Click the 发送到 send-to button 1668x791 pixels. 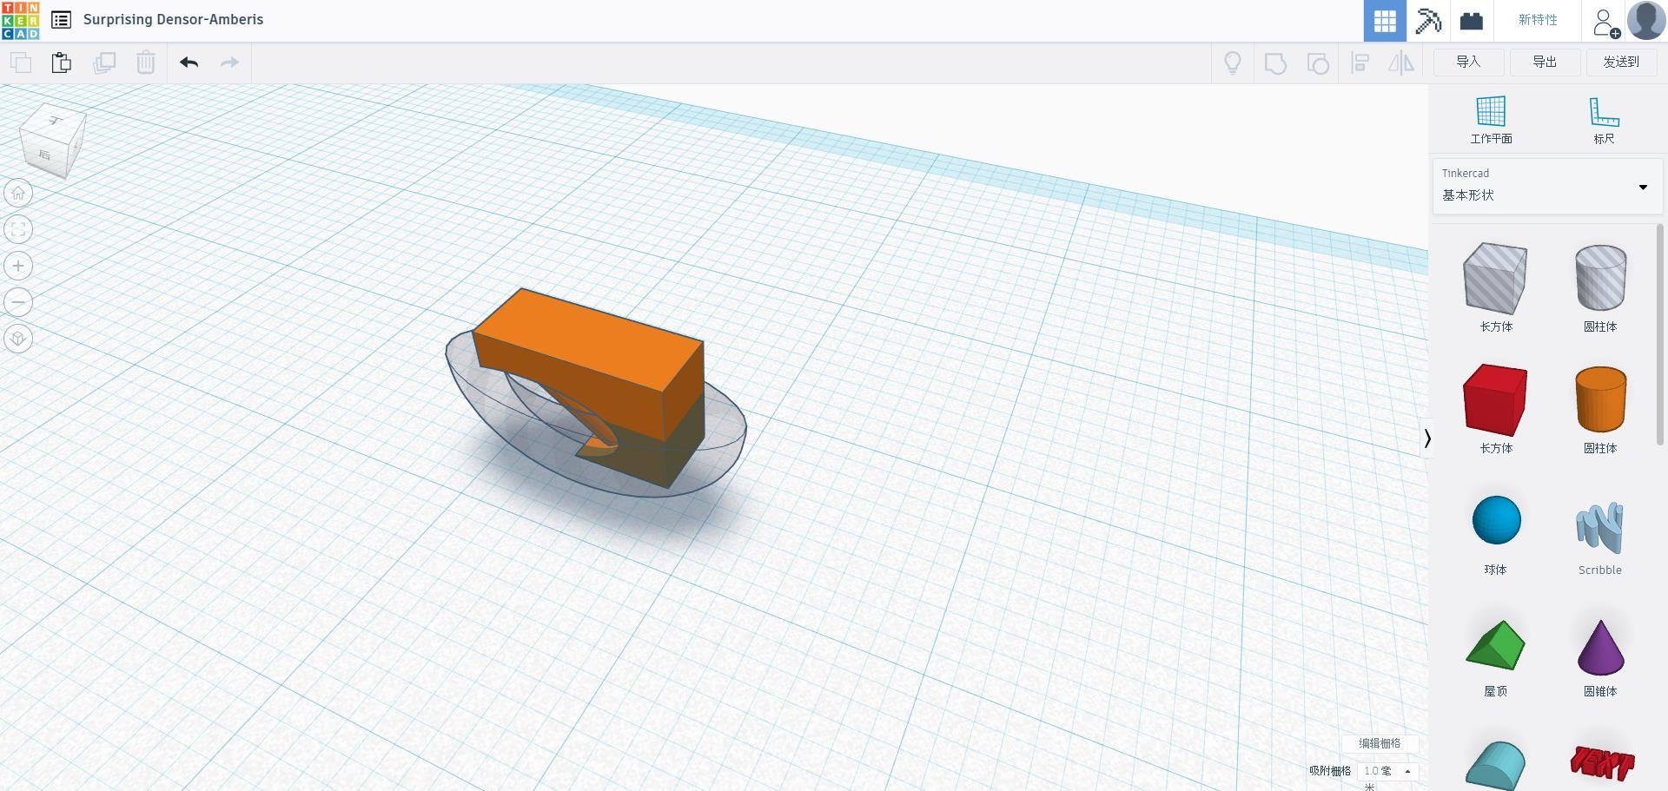tap(1621, 62)
